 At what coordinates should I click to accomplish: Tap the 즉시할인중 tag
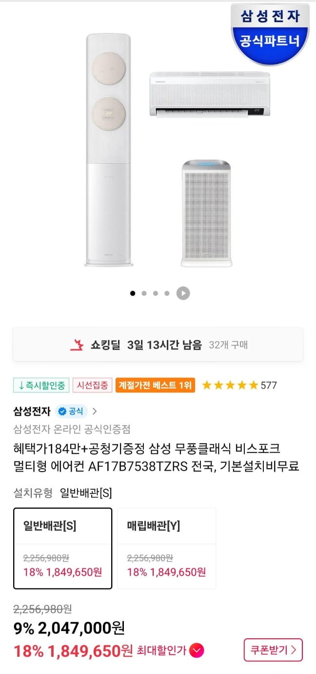(41, 385)
